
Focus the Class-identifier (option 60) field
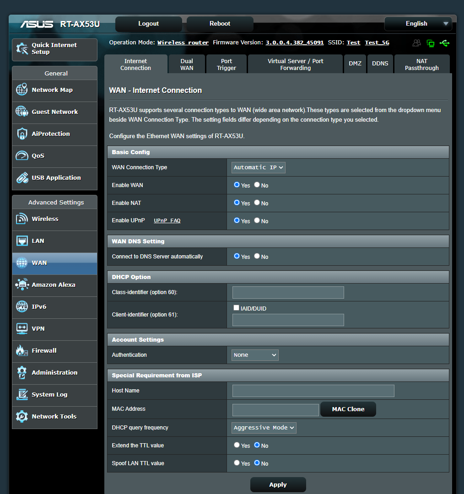tap(288, 292)
